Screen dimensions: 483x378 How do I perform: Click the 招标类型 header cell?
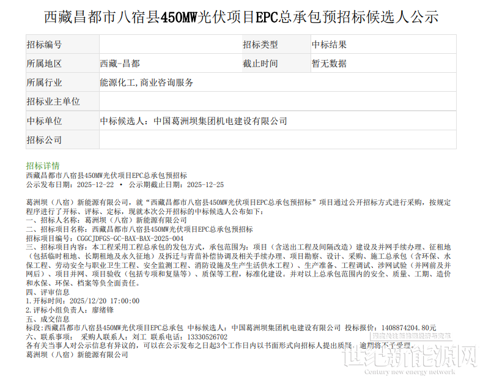[260, 45]
